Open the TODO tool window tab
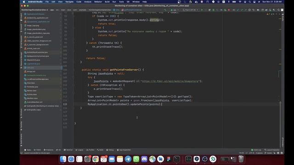Viewport: 294px width, 165px height. [x=37, y=150]
